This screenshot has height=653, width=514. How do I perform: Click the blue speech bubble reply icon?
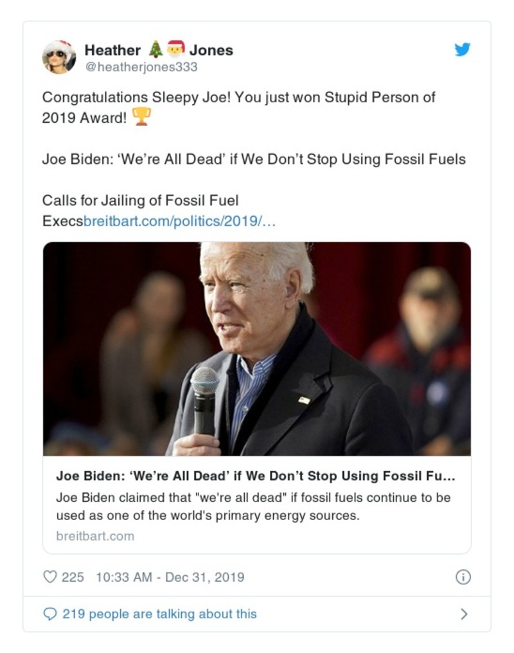[49, 614]
